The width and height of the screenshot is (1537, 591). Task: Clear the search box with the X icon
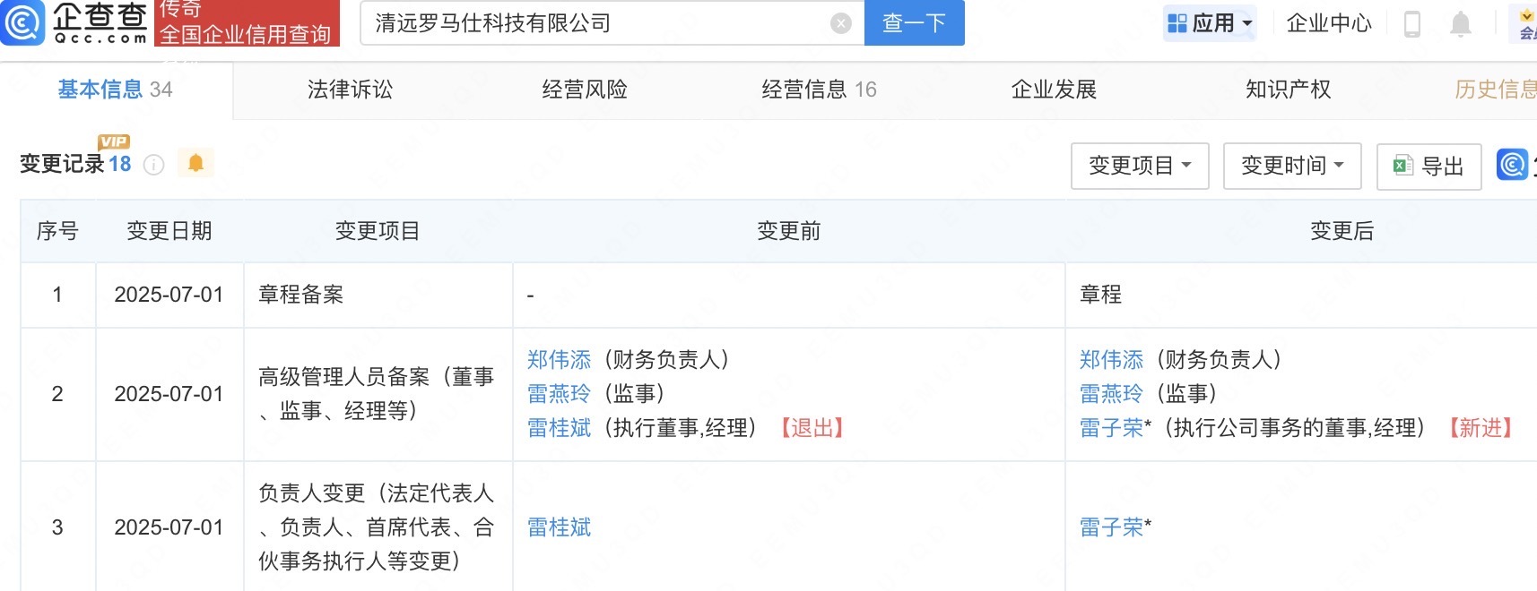[x=840, y=23]
